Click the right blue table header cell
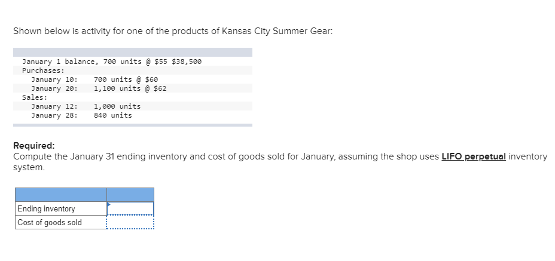This screenshot has height=261, width=555. point(130,195)
